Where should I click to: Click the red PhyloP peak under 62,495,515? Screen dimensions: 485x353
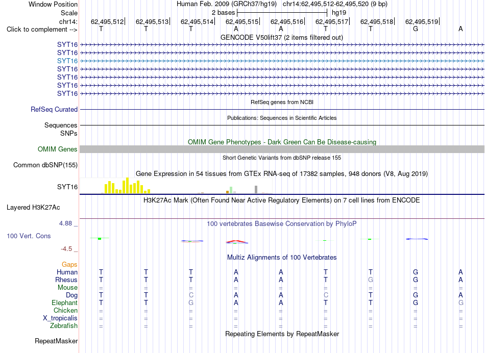pos(236,241)
